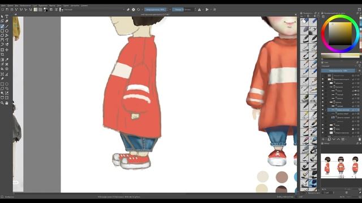Select the Freehand Brush tool
Screen dimensions: 362x203
[2, 27]
